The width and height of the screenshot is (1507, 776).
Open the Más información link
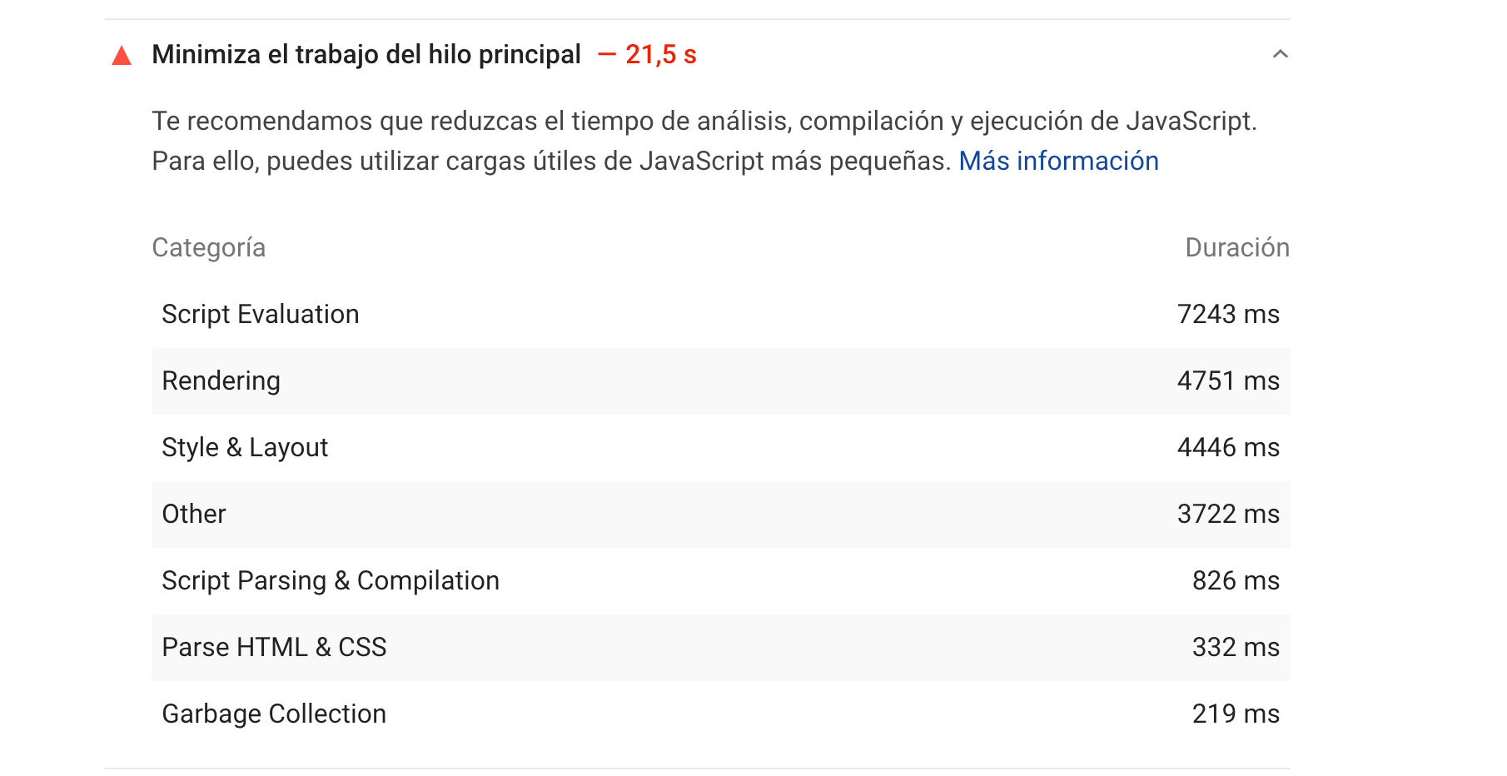(1058, 161)
